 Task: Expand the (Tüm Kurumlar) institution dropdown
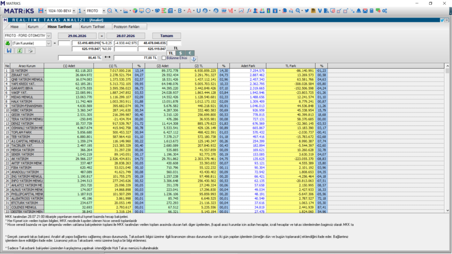(x=49, y=43)
